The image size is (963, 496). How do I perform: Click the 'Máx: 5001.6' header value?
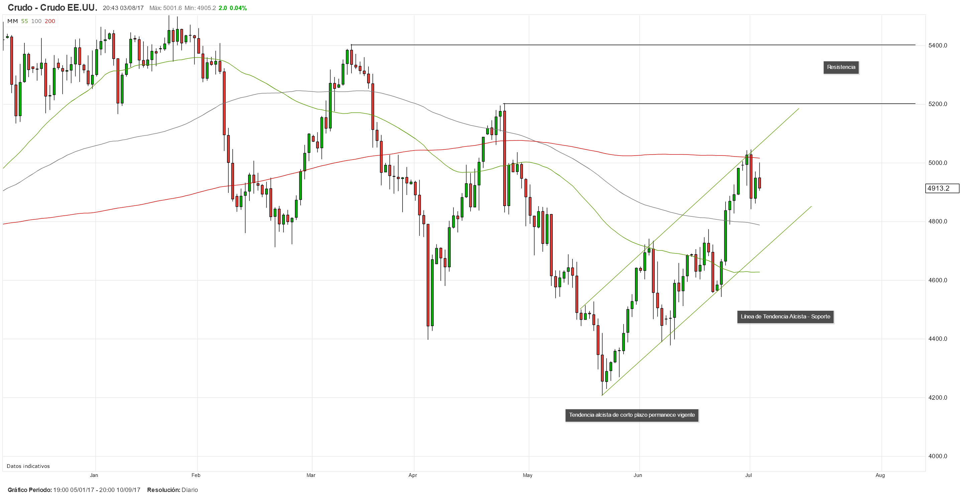(165, 8)
